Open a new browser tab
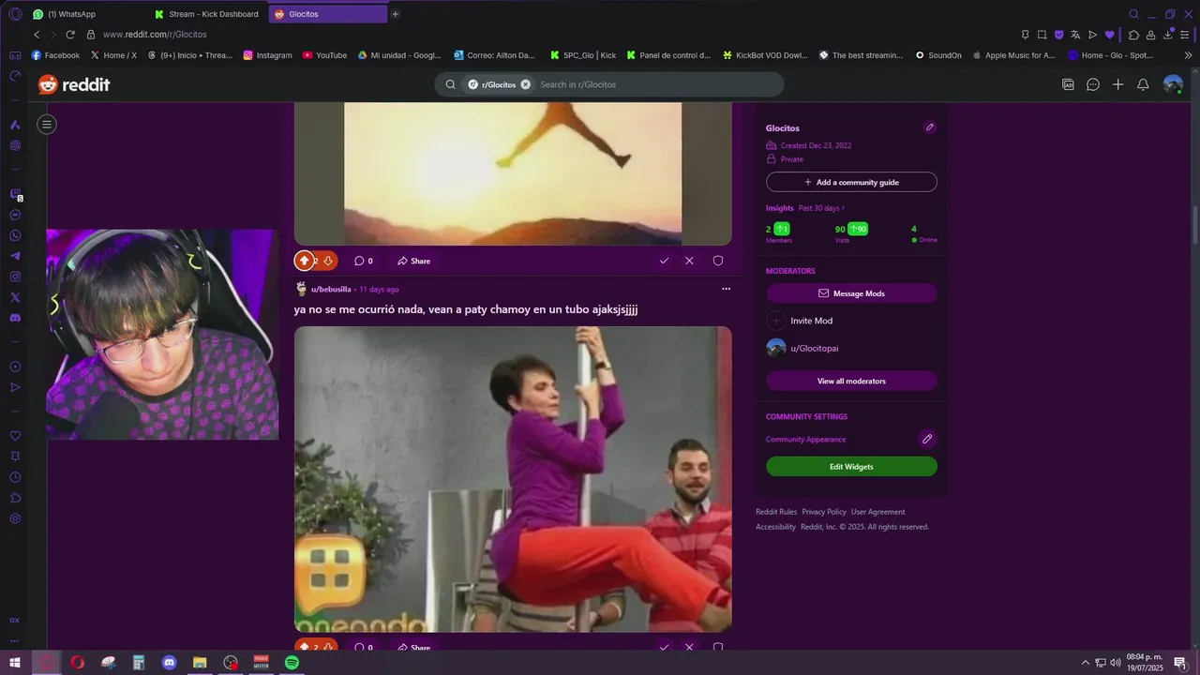Viewport: 1200px width, 675px height. point(395,14)
